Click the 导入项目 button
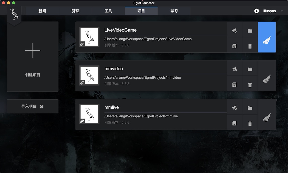 point(33,106)
